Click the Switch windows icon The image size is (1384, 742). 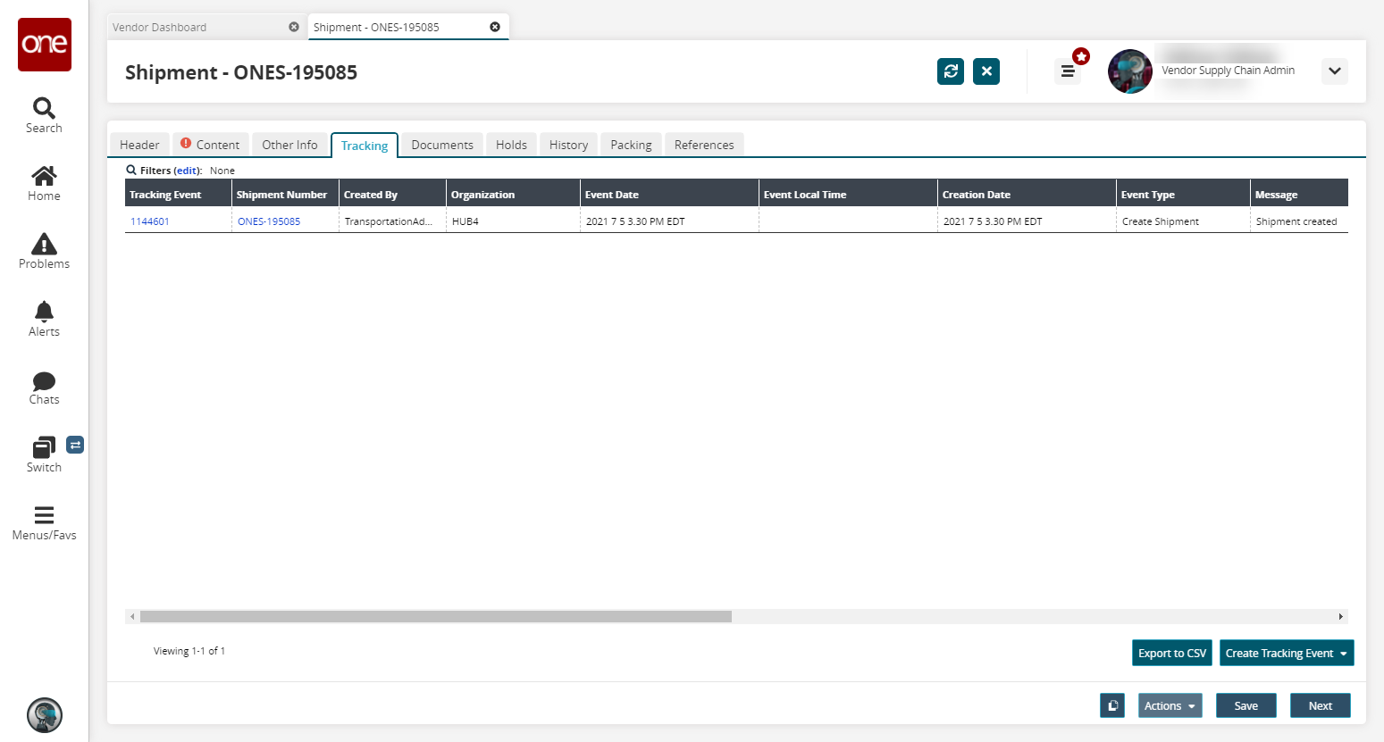(44, 447)
